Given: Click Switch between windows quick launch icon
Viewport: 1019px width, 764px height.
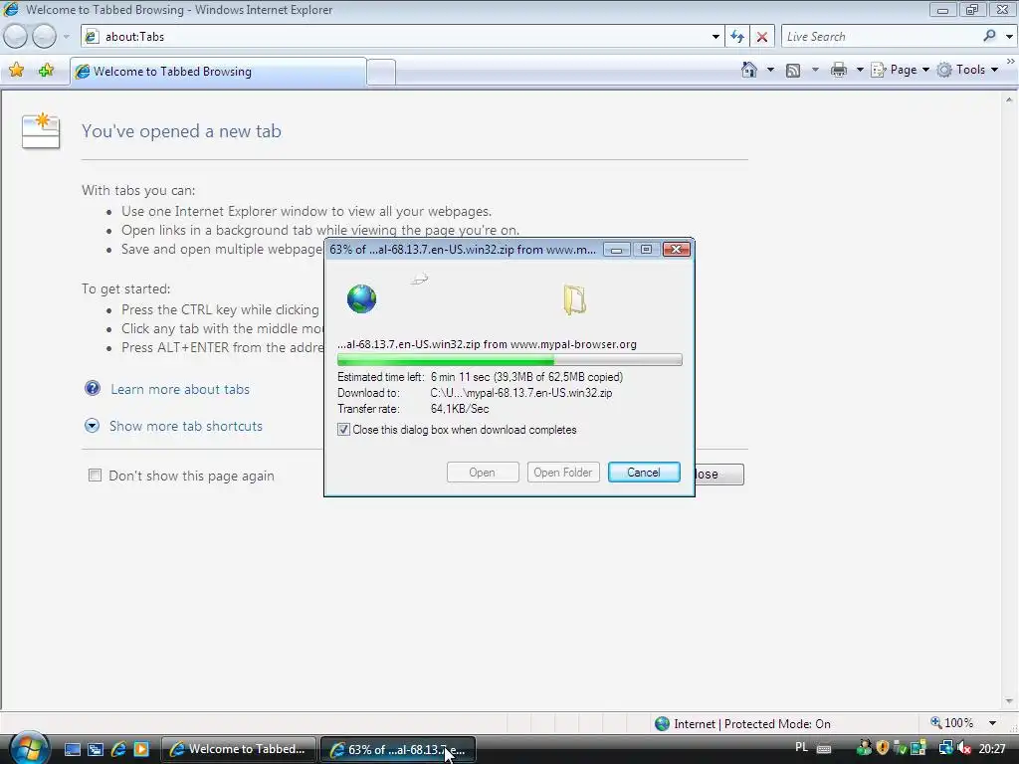Looking at the screenshot, I should tap(96, 750).
